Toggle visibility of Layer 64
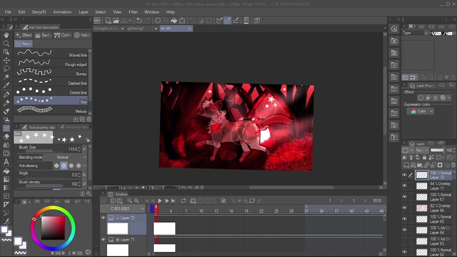The width and height of the screenshot is (457, 257). pos(405,230)
